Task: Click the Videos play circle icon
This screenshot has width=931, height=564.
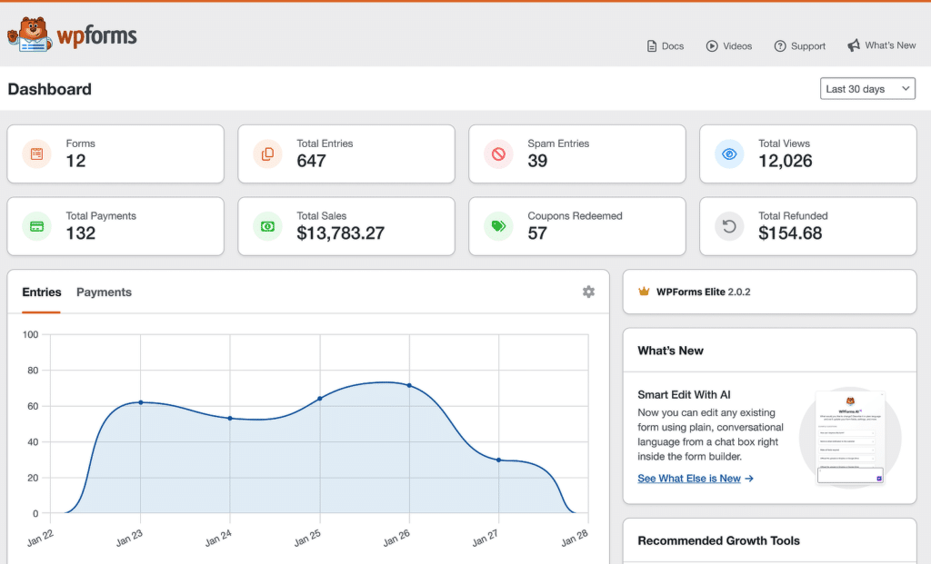Action: 711,45
